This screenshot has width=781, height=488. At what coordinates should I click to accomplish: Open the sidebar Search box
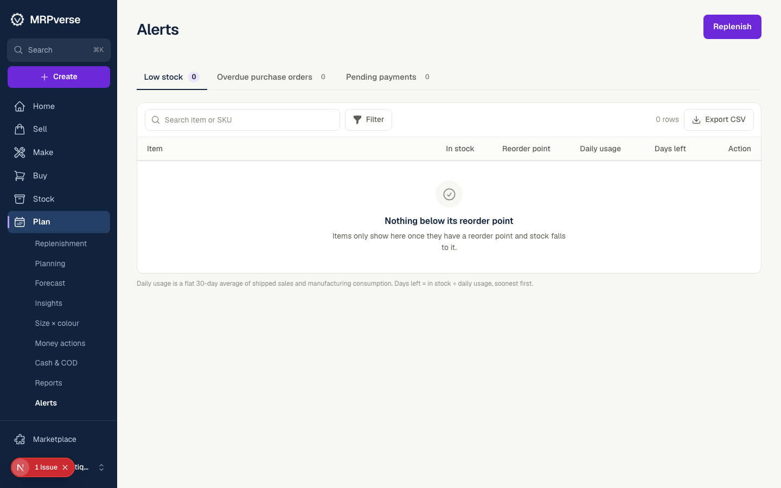[x=59, y=50]
